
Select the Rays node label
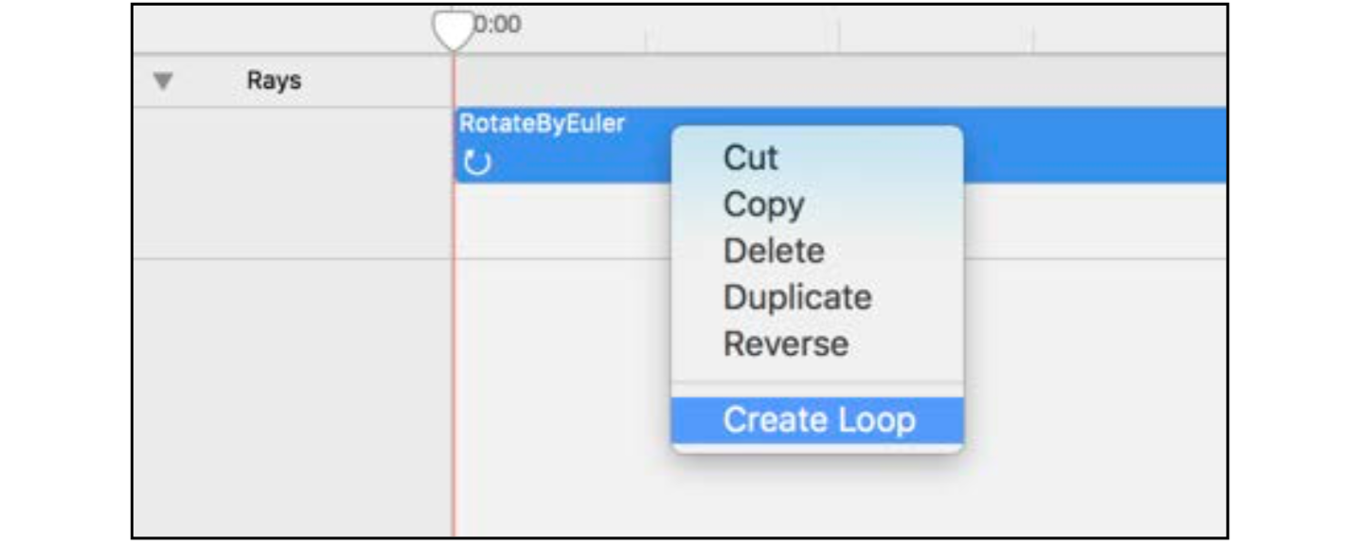click(274, 80)
